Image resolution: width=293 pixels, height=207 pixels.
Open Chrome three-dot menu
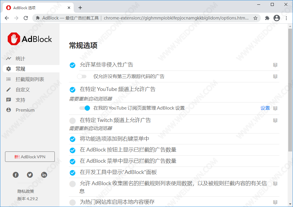pyautogui.click(x=286, y=18)
